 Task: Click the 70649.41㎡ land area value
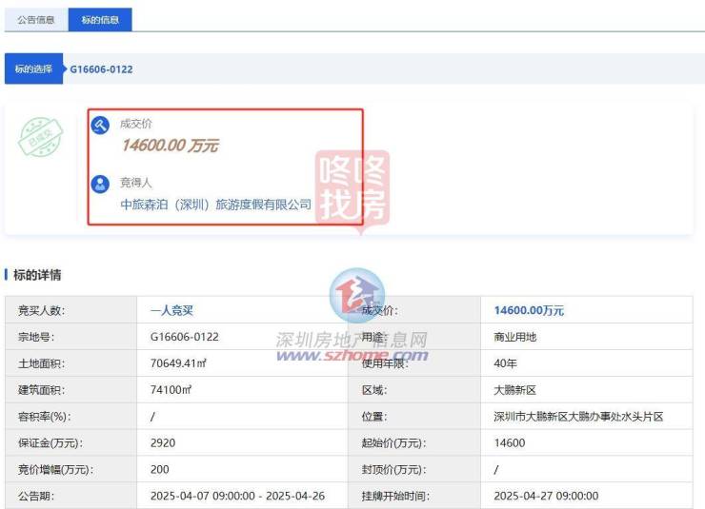[x=178, y=363]
